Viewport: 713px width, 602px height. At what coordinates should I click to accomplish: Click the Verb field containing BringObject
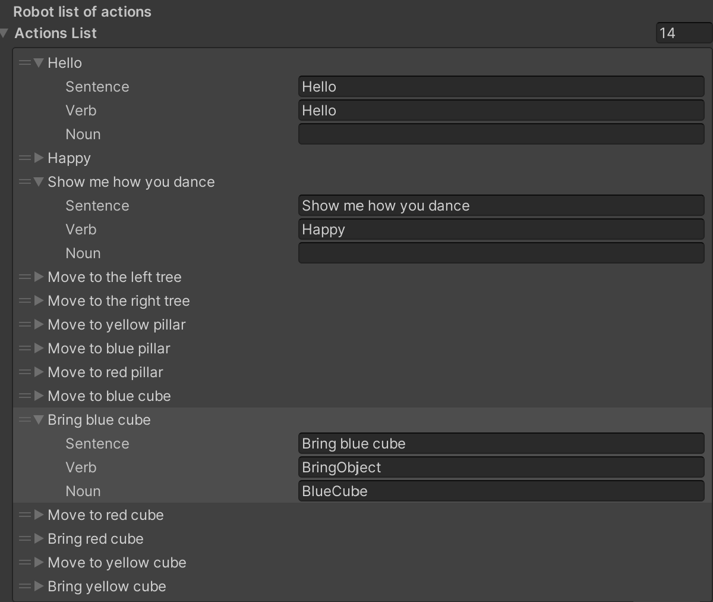click(x=500, y=467)
